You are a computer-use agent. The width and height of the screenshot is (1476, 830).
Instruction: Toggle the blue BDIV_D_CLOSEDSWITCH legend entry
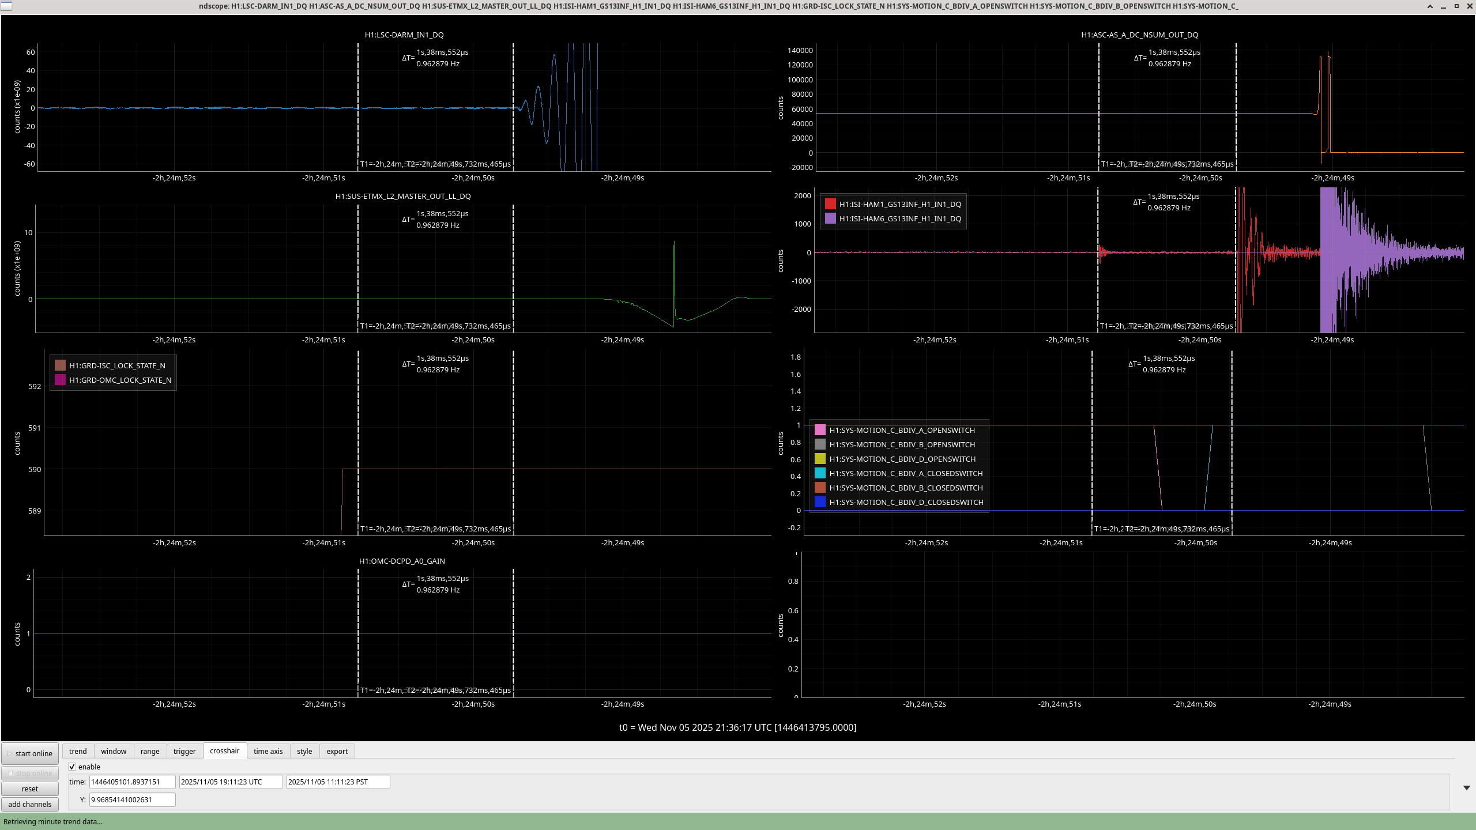click(x=820, y=502)
